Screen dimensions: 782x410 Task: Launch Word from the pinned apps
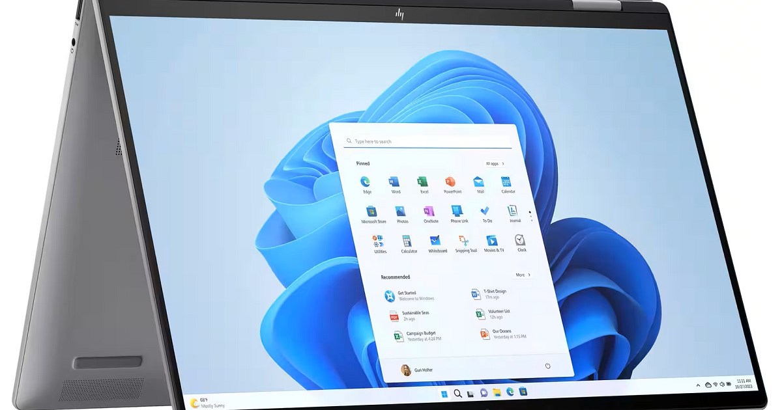click(394, 182)
